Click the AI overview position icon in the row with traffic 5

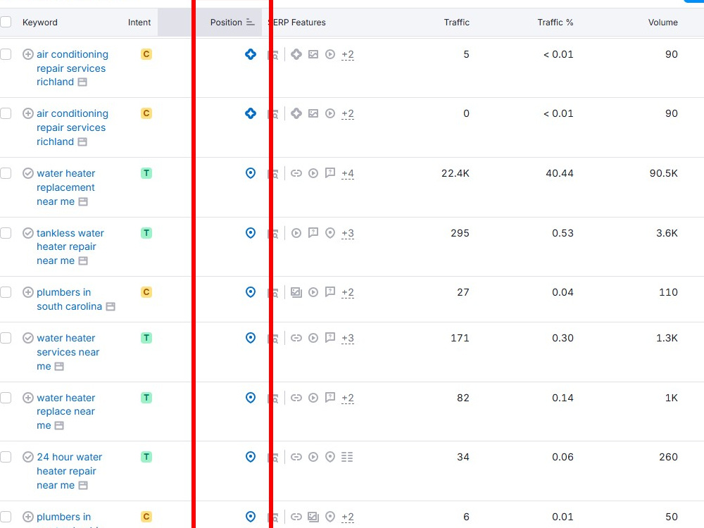251,54
